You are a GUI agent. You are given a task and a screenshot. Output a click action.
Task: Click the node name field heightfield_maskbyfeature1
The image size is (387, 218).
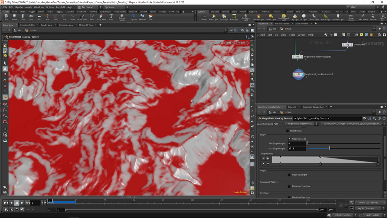pos(327,118)
